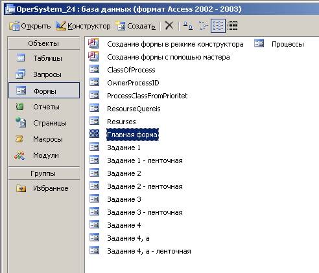Click the Delete X icon in toolbar
Image resolution: width=319 pixels, height=273 pixels.
pyautogui.click(x=169, y=26)
